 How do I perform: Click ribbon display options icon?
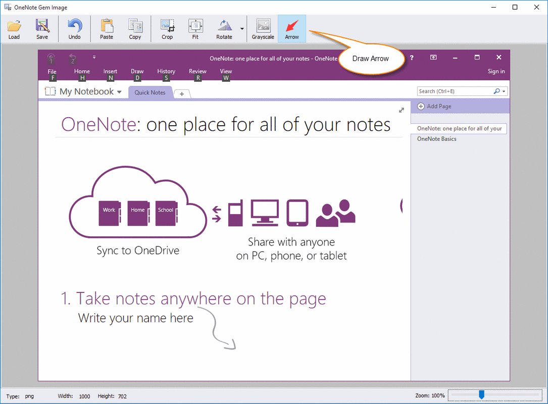433,57
